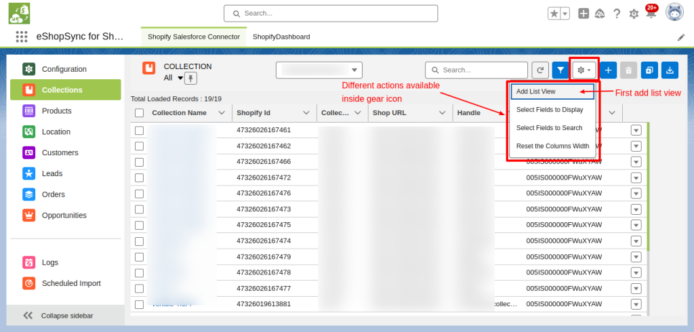The width and height of the screenshot is (694, 332).
Task: Click the blue filter funnel button
Action: [560, 70]
